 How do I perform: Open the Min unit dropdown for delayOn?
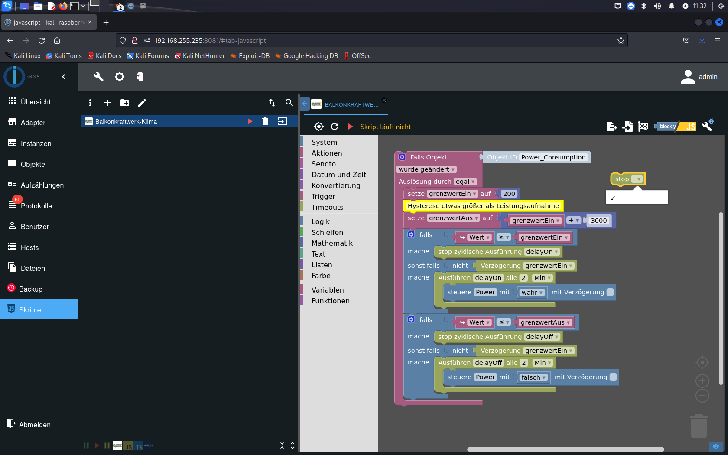tap(543, 278)
